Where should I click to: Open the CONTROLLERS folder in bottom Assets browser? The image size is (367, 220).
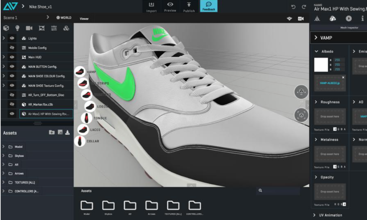coord(195,207)
